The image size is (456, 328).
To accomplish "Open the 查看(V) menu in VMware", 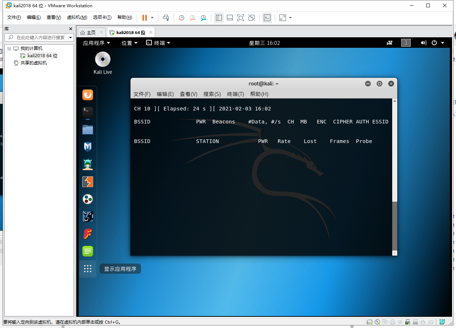I will tap(54, 17).
